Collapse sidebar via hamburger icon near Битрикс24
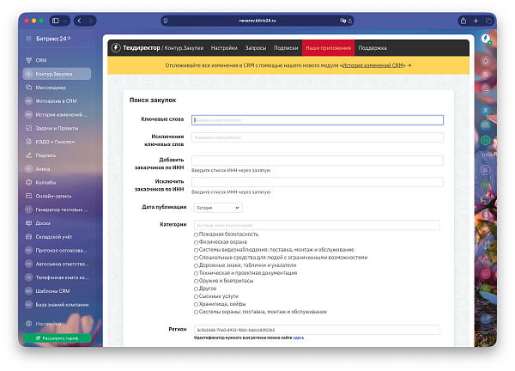The width and height of the screenshot is (515, 371). tap(28, 39)
